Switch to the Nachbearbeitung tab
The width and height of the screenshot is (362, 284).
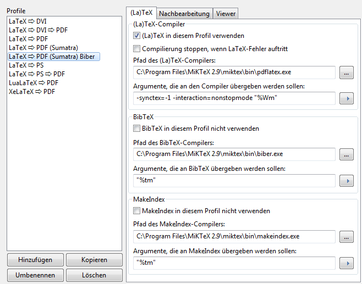click(184, 14)
